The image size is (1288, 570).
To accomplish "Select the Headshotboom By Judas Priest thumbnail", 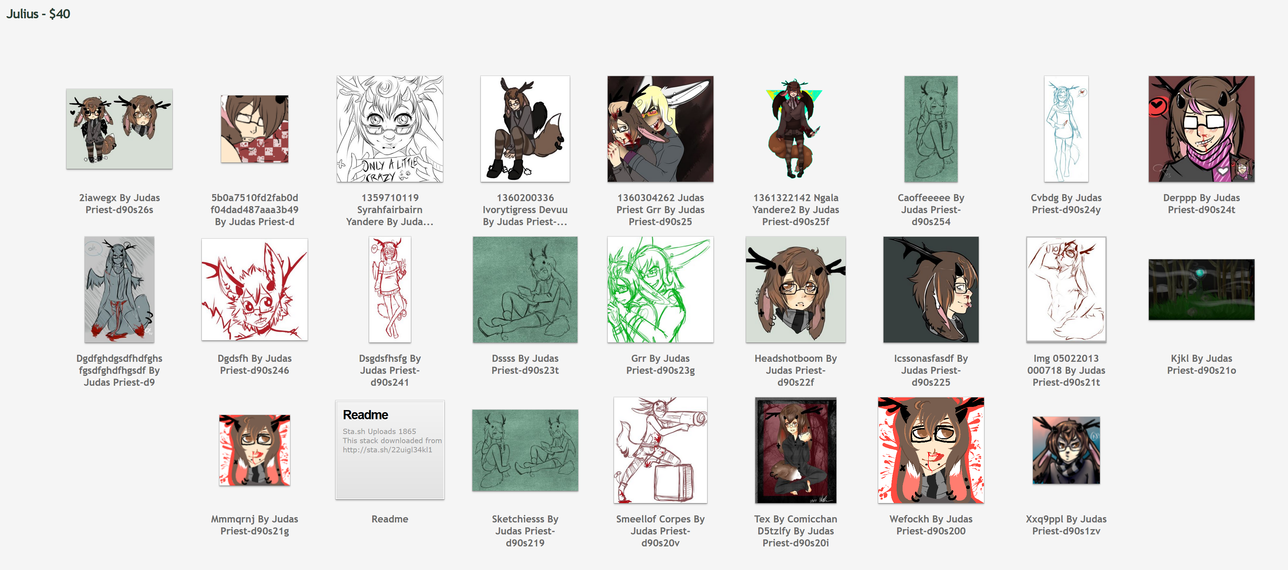I will (795, 290).
